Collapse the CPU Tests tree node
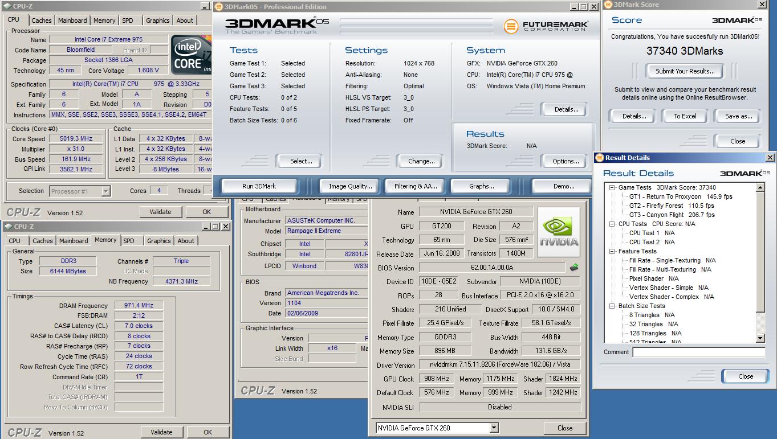The width and height of the screenshot is (777, 439). pyautogui.click(x=612, y=224)
